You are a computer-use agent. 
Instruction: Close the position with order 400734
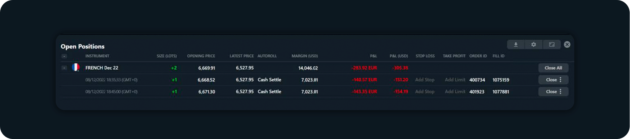(551, 80)
